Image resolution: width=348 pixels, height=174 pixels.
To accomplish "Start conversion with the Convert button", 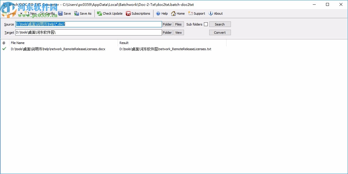I will coord(220,32).
